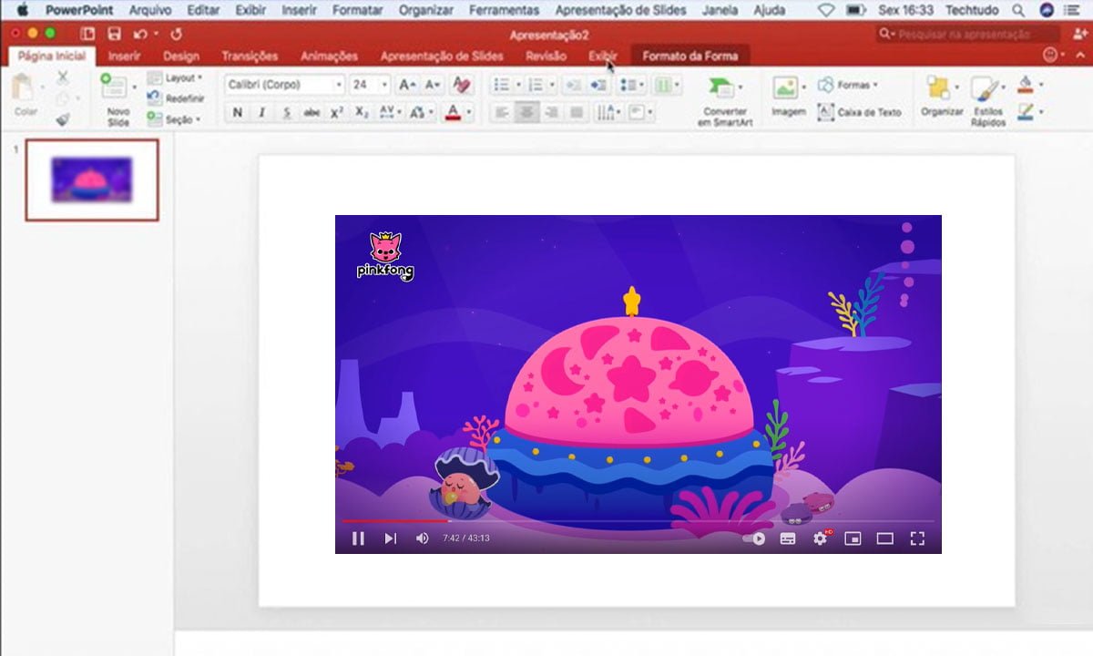Viewport: 1093px width, 656px height.
Task: Click the Organizar arrange icon
Action: click(x=938, y=88)
